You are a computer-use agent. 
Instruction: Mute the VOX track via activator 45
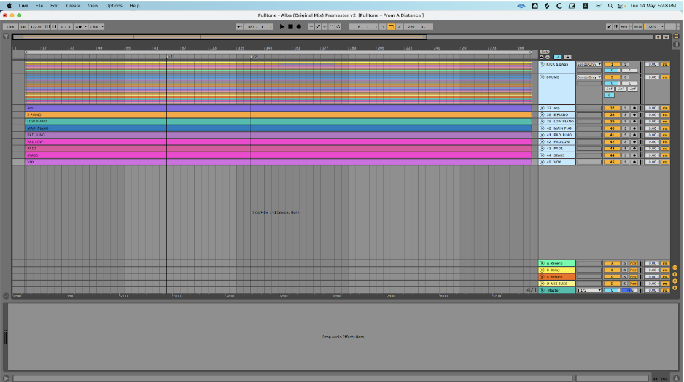[x=613, y=162]
